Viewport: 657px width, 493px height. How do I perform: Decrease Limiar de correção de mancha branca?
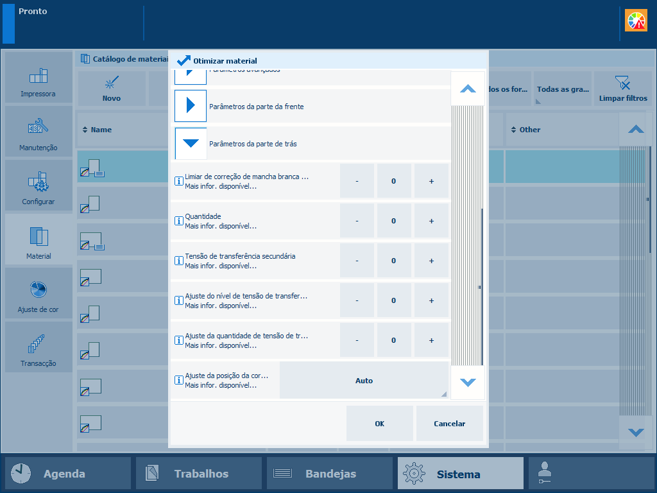point(357,181)
